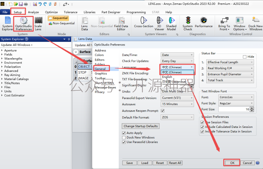The height and width of the screenshot is (169, 263).
Task: Open the Shaded Model viewer
Action: pyautogui.click(x=171, y=24)
